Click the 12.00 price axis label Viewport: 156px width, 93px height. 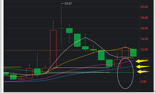pos(144,50)
